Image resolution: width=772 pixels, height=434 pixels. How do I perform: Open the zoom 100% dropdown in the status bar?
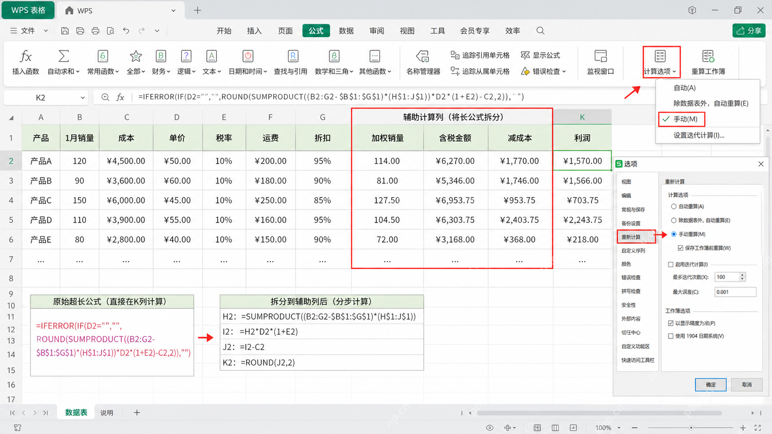pos(619,428)
